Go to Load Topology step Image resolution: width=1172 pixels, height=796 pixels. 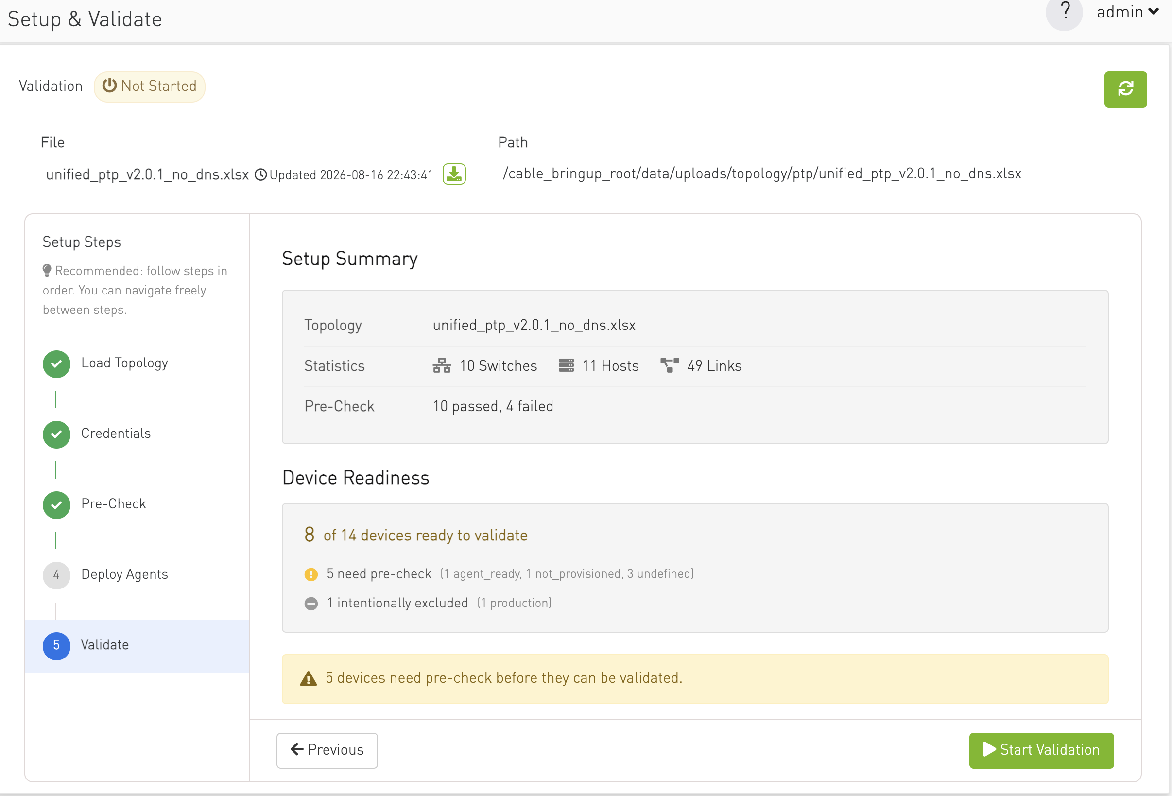[124, 363]
